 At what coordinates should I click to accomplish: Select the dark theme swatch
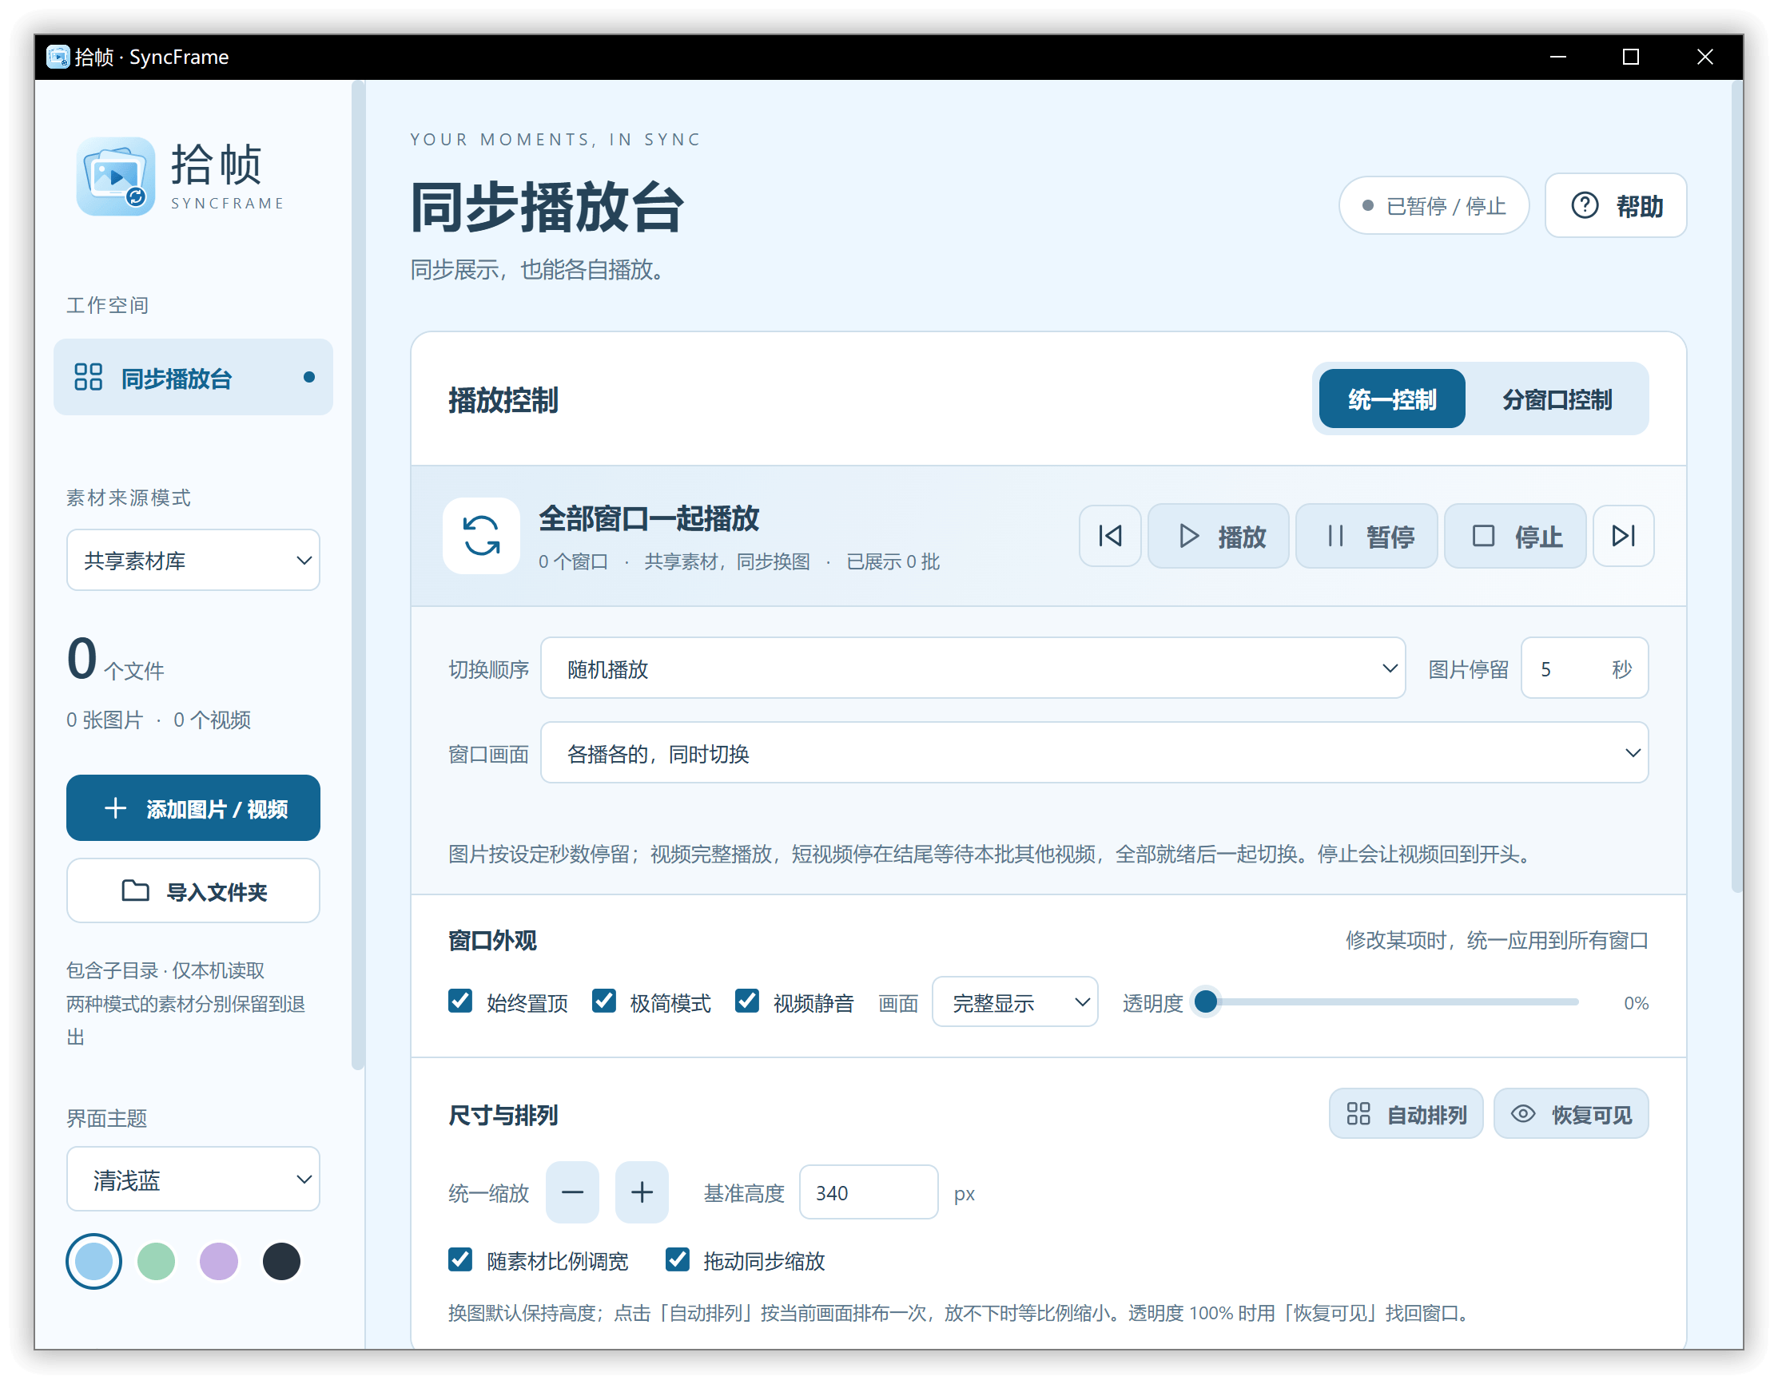pos(281,1263)
